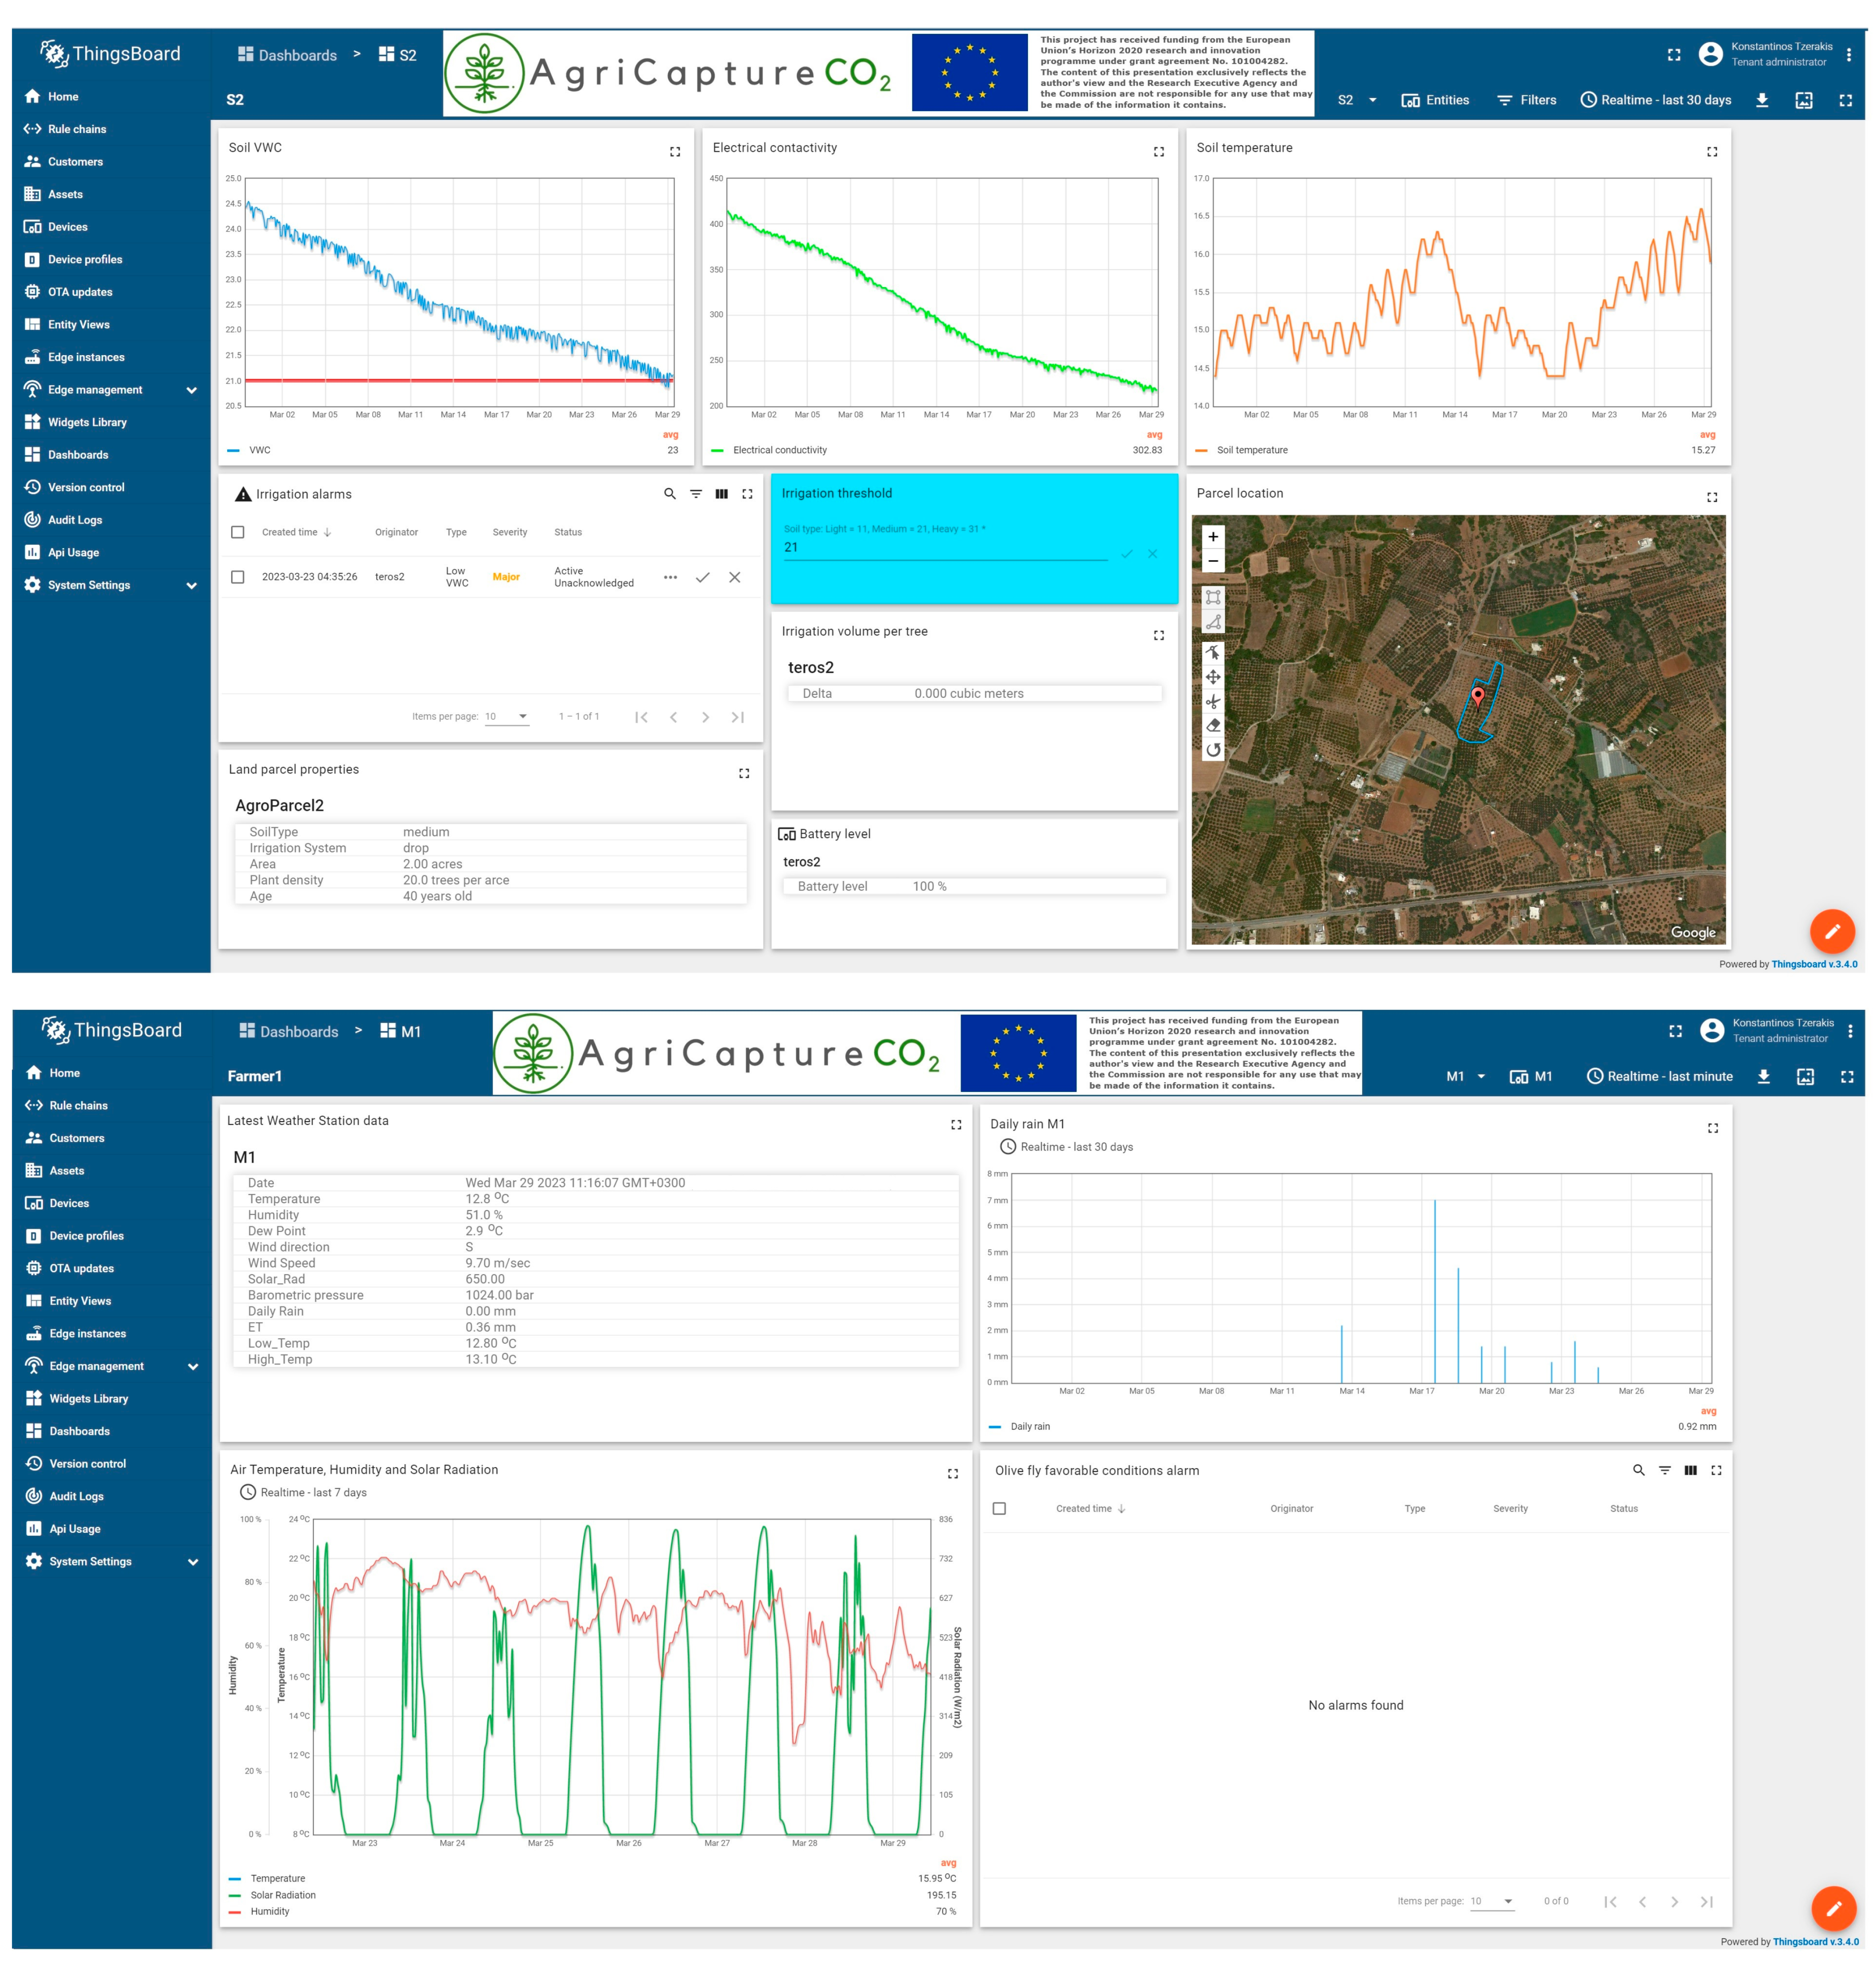Search Irrigation alarms with magnifier icon
The height and width of the screenshot is (1964, 1876).
pyautogui.click(x=670, y=494)
